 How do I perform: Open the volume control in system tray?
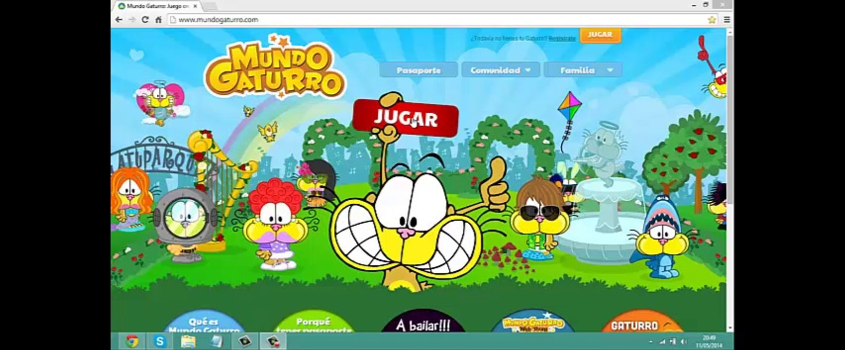point(683,342)
